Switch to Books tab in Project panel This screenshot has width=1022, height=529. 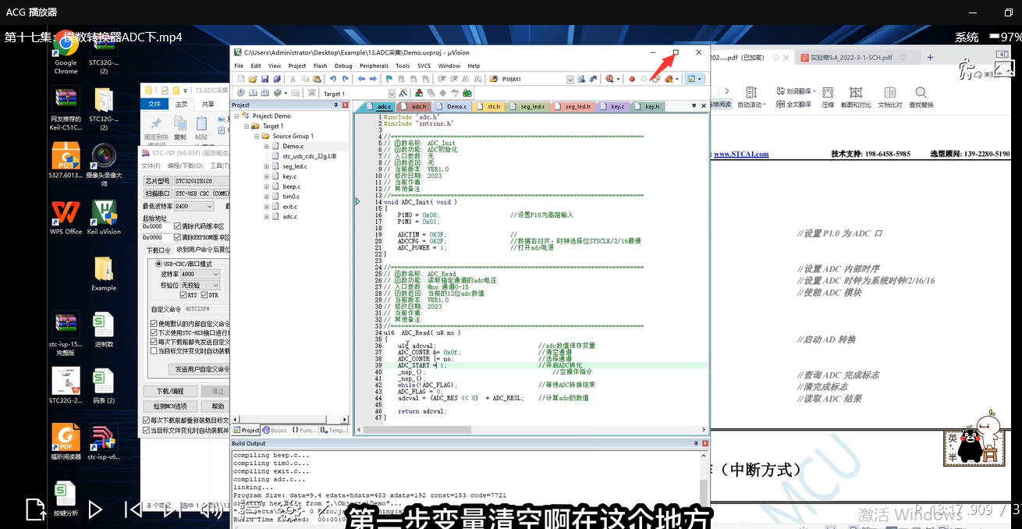pyautogui.click(x=275, y=430)
